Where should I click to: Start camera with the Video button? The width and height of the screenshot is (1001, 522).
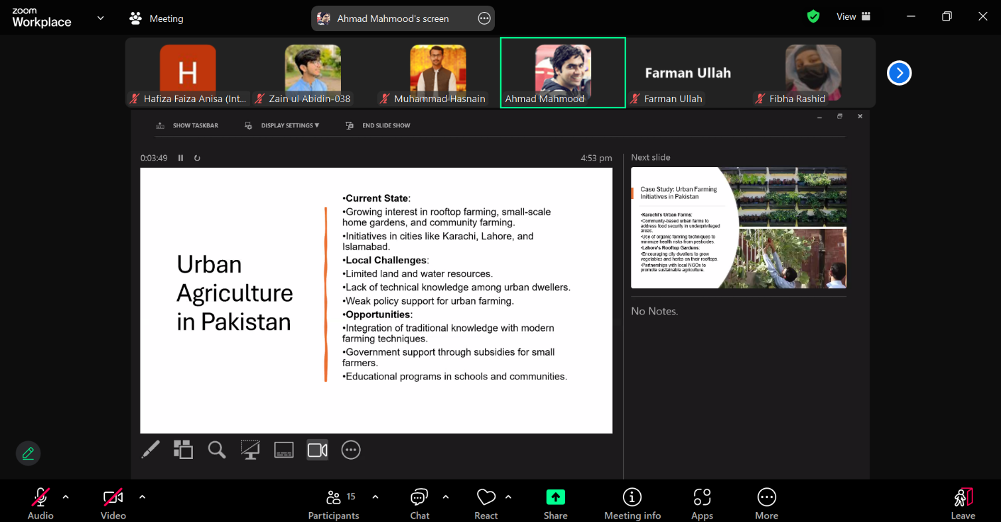tap(113, 503)
